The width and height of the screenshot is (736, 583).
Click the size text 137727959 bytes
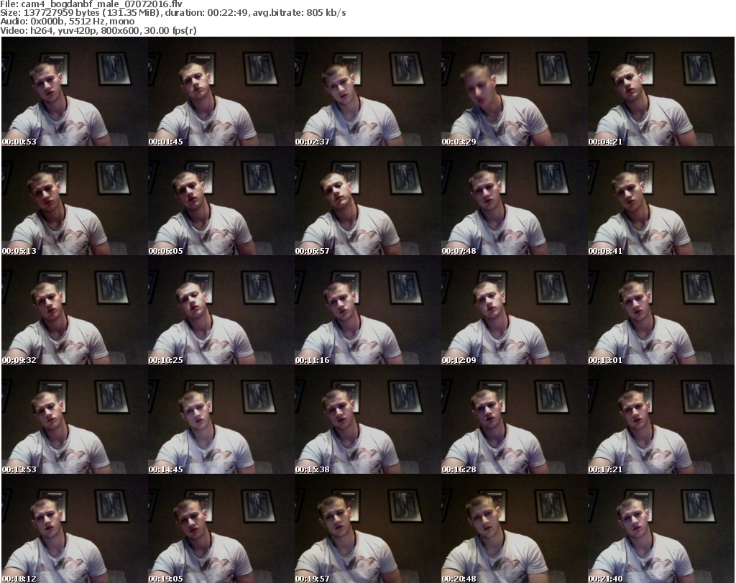click(x=62, y=13)
